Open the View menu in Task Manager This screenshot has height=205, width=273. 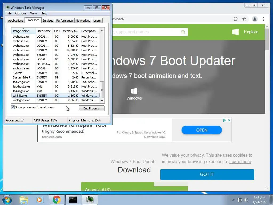33,13
